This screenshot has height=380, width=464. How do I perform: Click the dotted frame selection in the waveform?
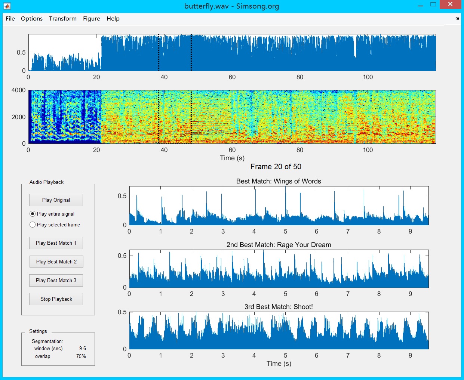175,53
